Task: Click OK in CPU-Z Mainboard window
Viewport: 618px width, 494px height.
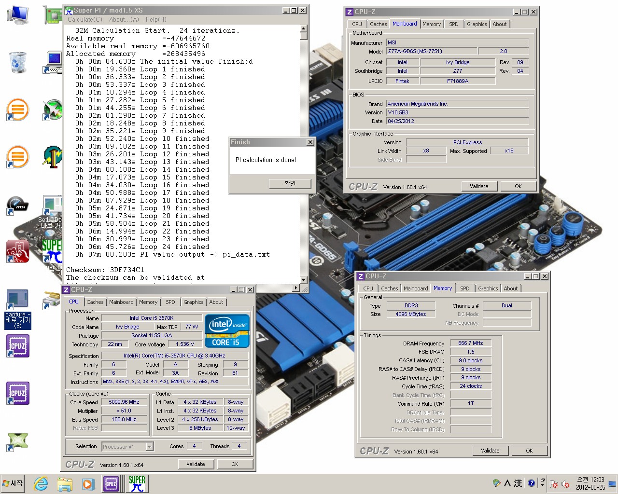Action: [518, 186]
